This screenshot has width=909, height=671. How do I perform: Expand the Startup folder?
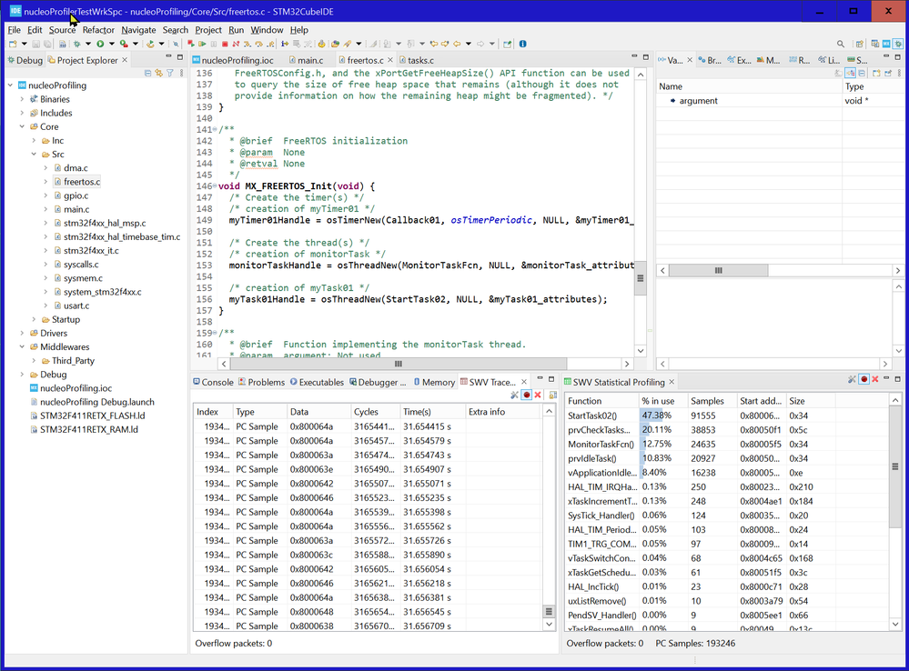(34, 319)
